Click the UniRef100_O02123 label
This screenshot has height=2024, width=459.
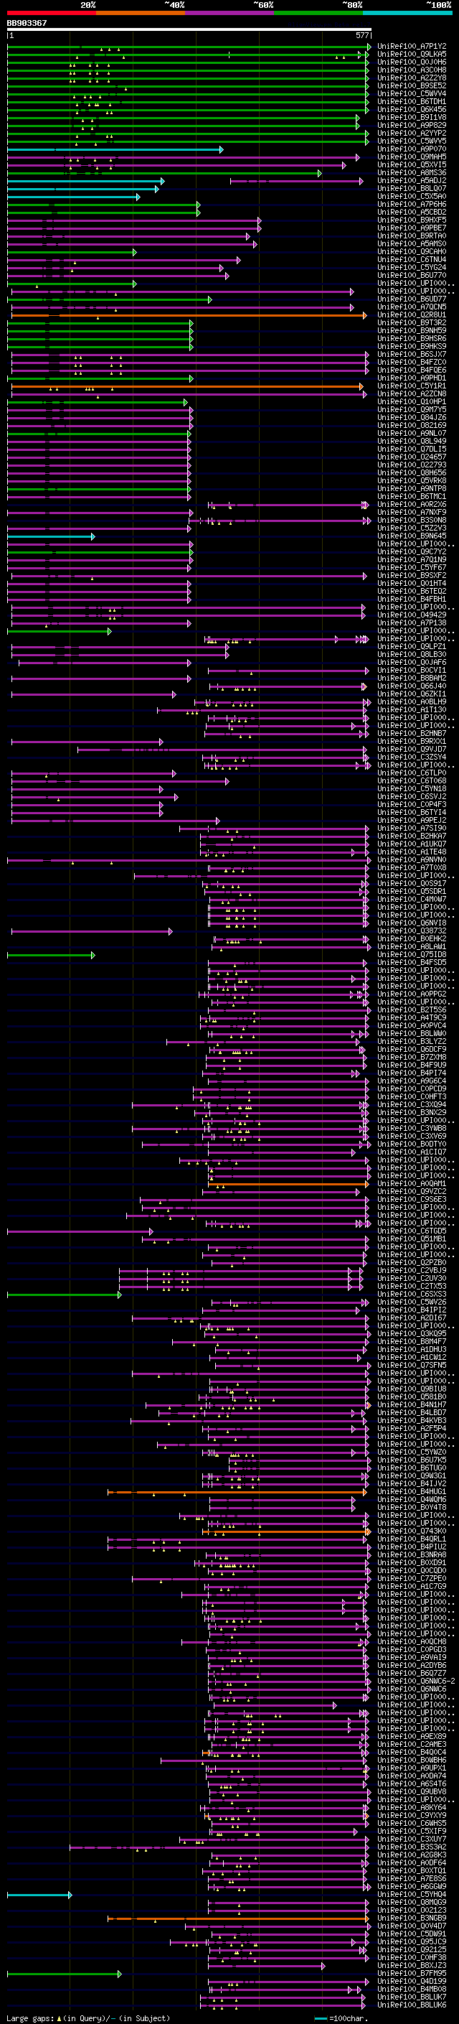coord(412,1910)
